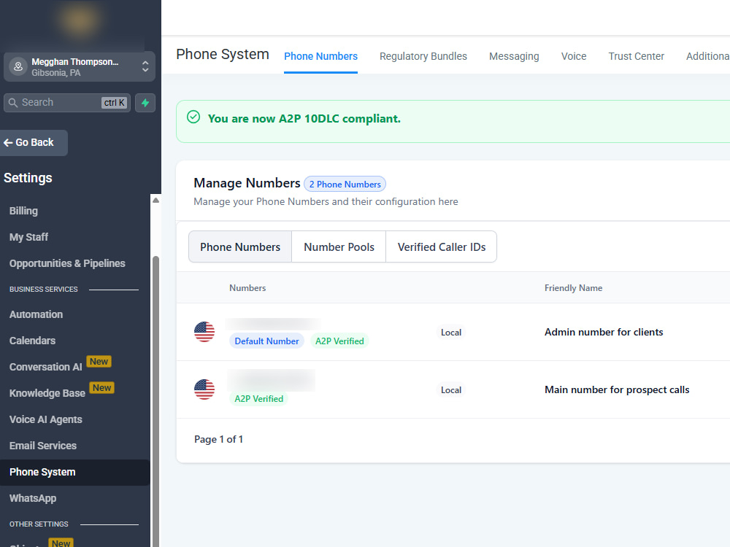
Task: Select the top Phone Numbers tab
Action: pos(320,56)
